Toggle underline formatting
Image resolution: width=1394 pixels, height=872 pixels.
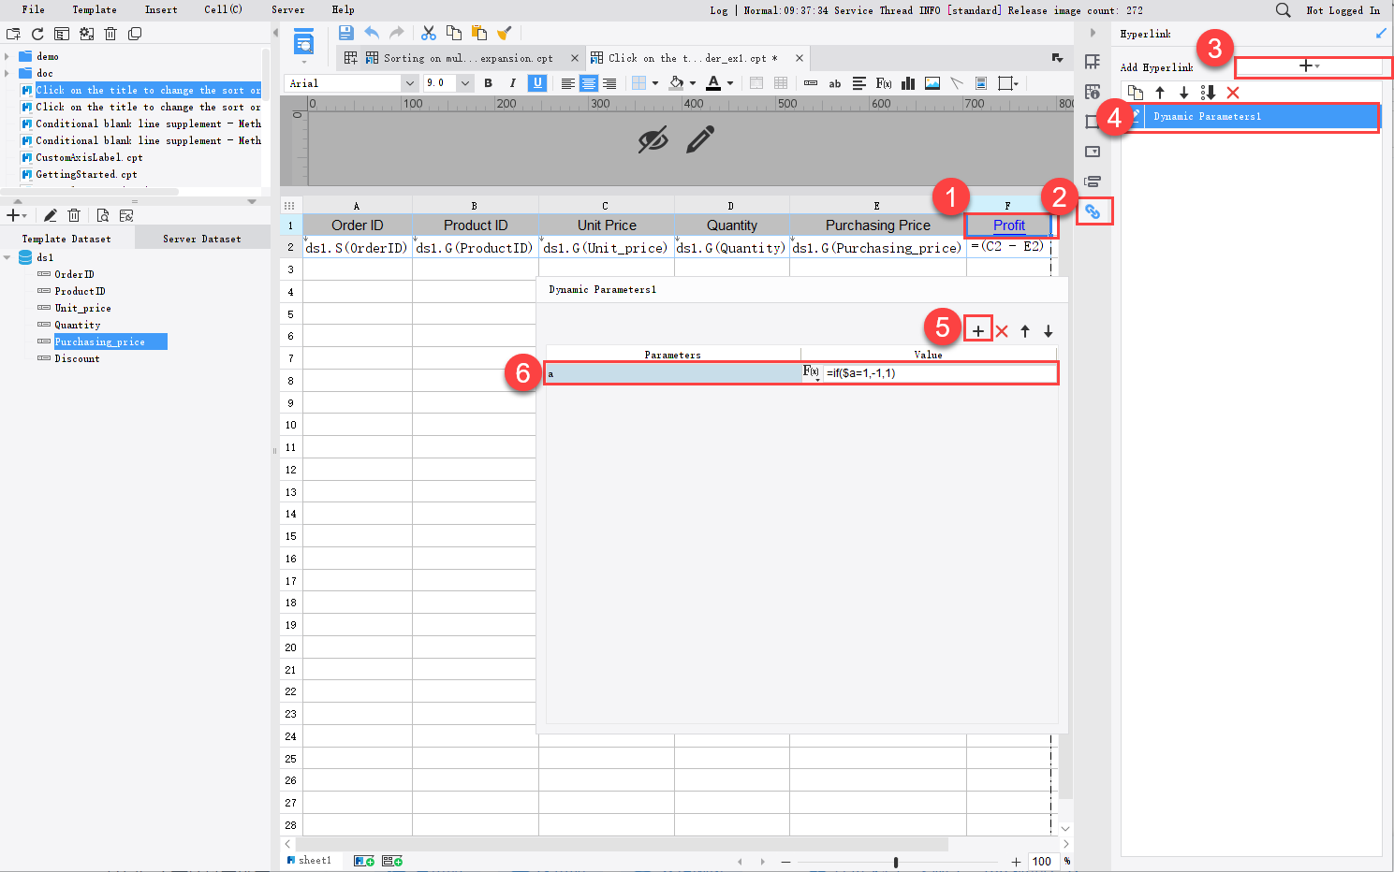pos(537,83)
